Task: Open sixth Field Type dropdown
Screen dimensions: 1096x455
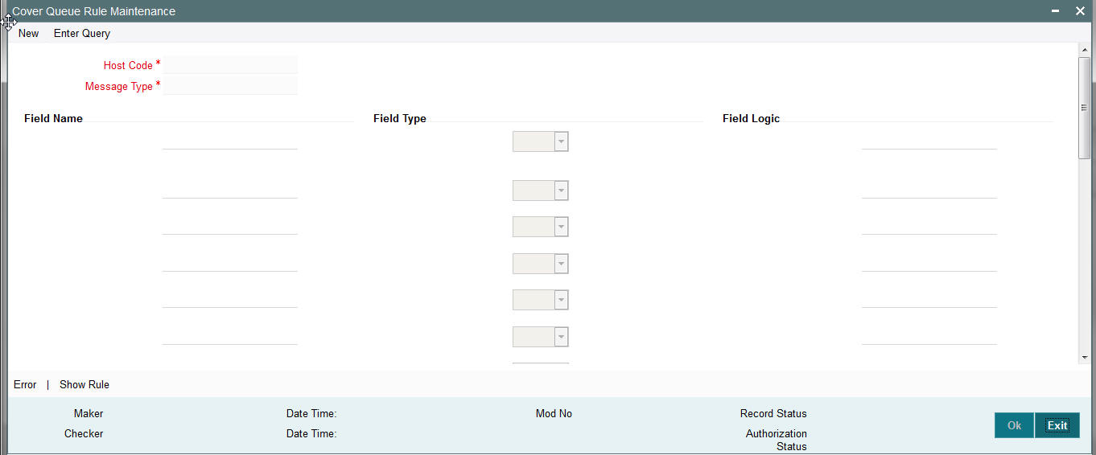Action: tap(540, 337)
